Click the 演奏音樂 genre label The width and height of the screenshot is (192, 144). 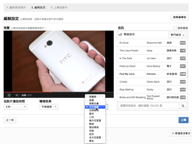(172, 51)
